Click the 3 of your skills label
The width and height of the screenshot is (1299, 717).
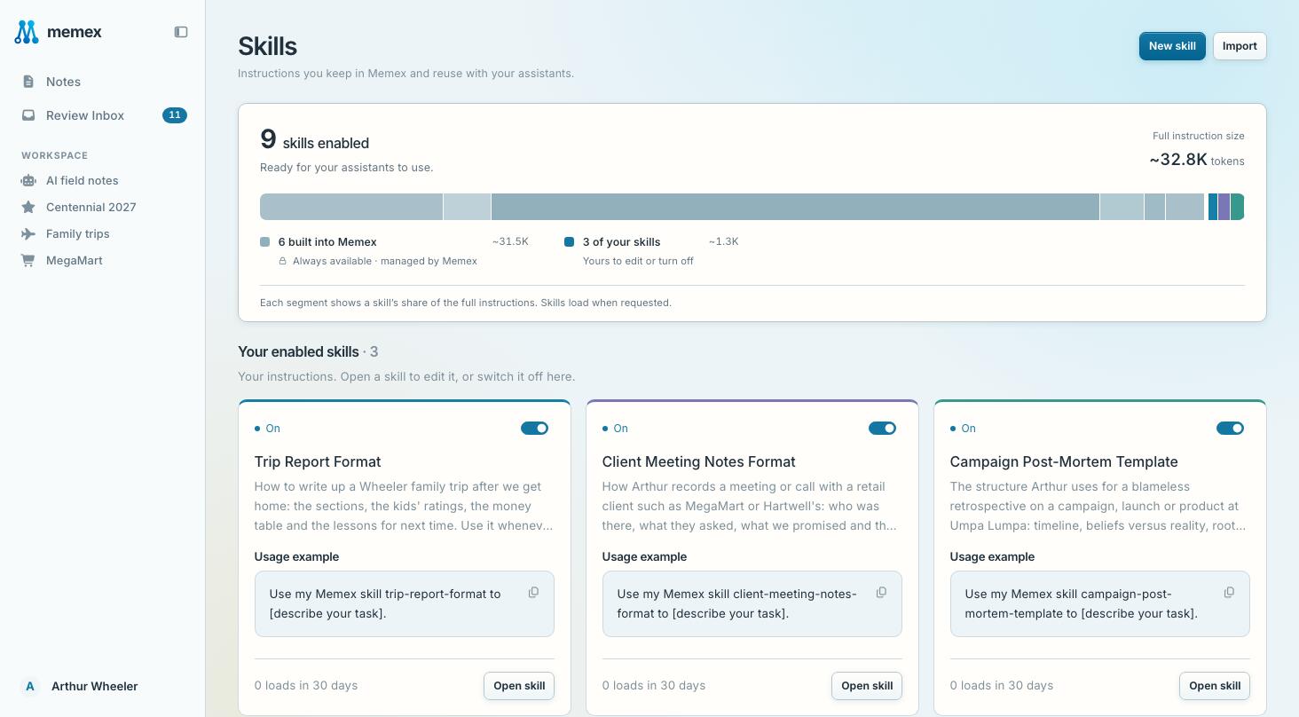coord(622,241)
